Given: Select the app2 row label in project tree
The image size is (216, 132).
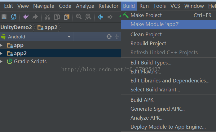Looking at the screenshot, I should pyautogui.click(x=20, y=54).
